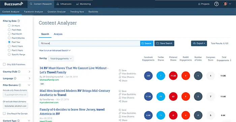Click Evergreen Score circle showing 7
236x122 pixels.
(211, 97)
